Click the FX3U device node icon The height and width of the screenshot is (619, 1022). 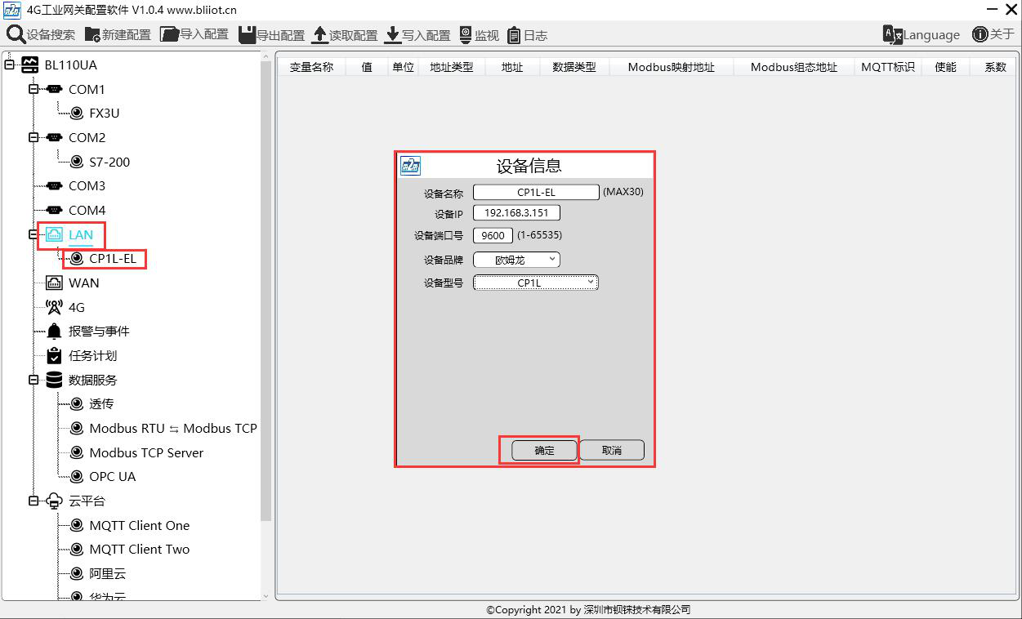tap(76, 114)
